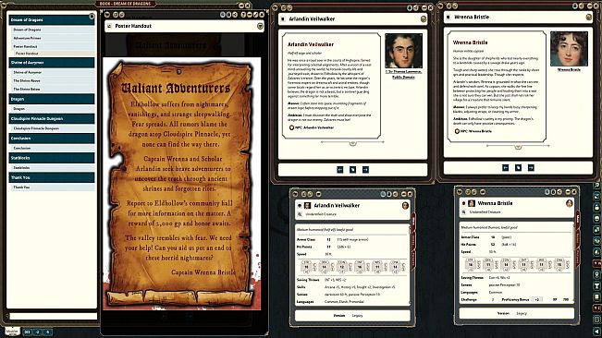Toggle identification icon beside Arlandin Unidentified Creature
Viewport: 602px width, 338px height.
coord(300,214)
